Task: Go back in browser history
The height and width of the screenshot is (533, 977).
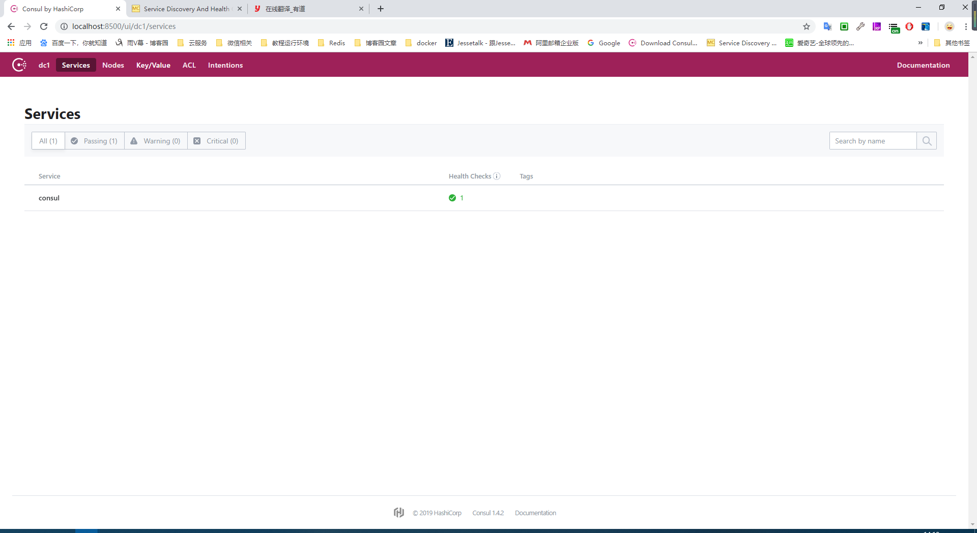Action: click(x=11, y=26)
